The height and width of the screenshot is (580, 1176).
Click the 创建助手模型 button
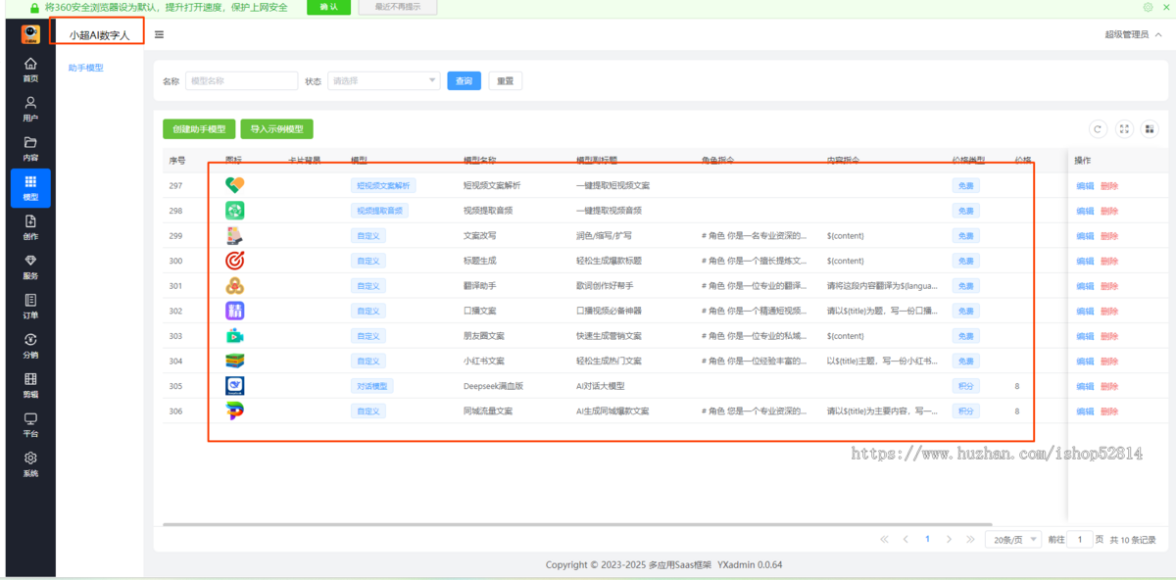pyautogui.click(x=199, y=129)
